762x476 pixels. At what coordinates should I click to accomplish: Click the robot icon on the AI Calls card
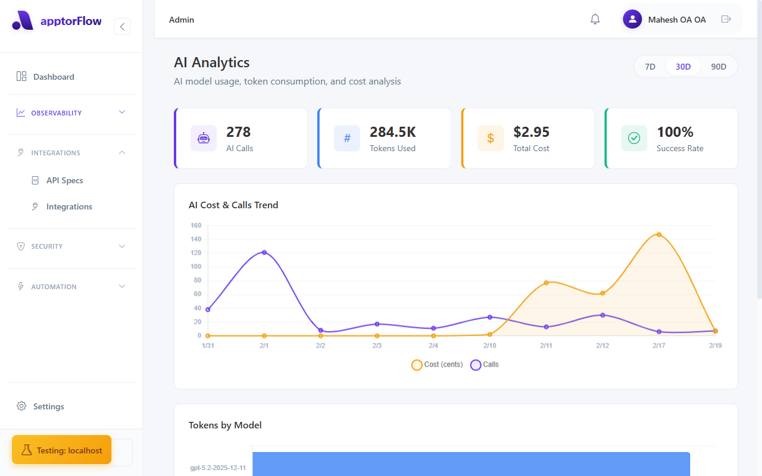204,138
